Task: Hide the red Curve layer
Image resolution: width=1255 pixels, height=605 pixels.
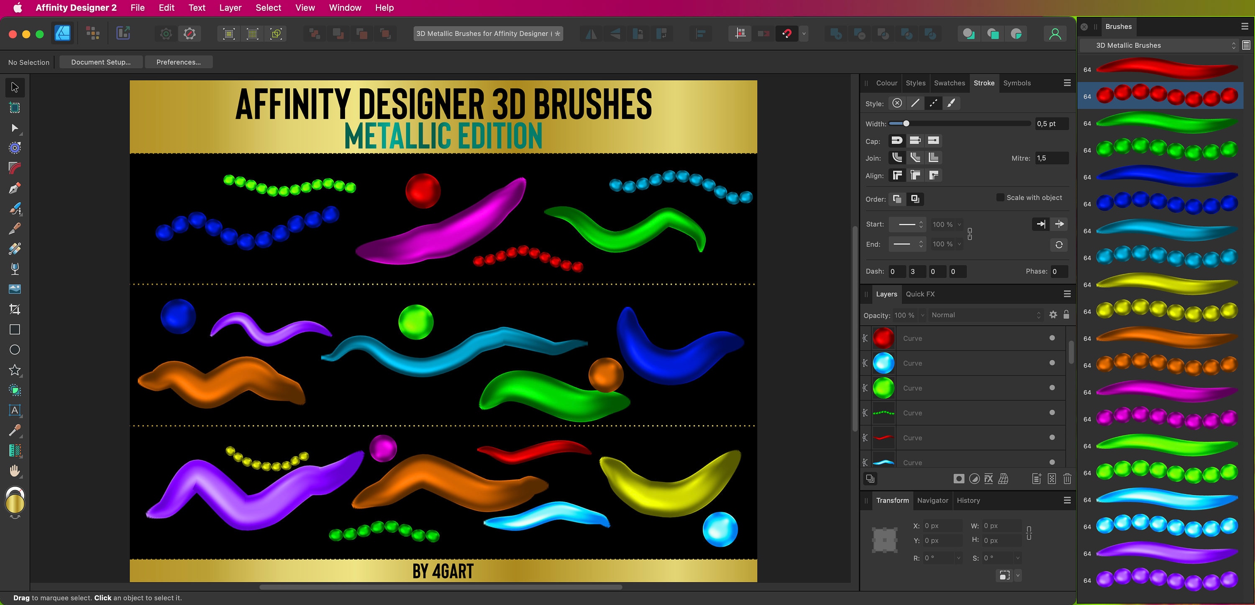Action: coord(1052,338)
